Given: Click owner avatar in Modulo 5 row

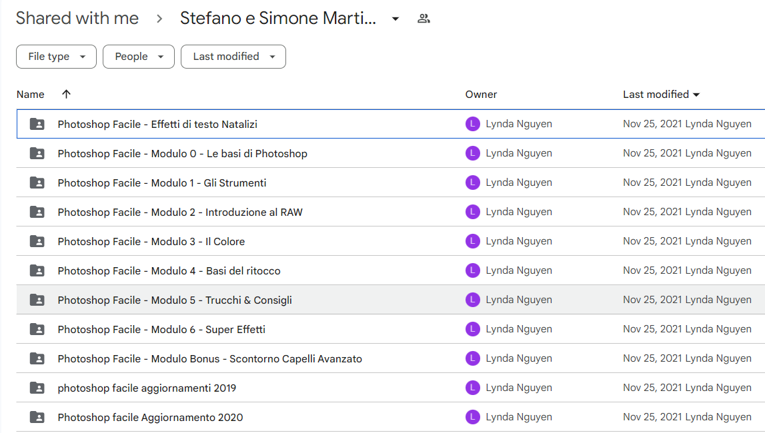Looking at the screenshot, I should point(472,300).
